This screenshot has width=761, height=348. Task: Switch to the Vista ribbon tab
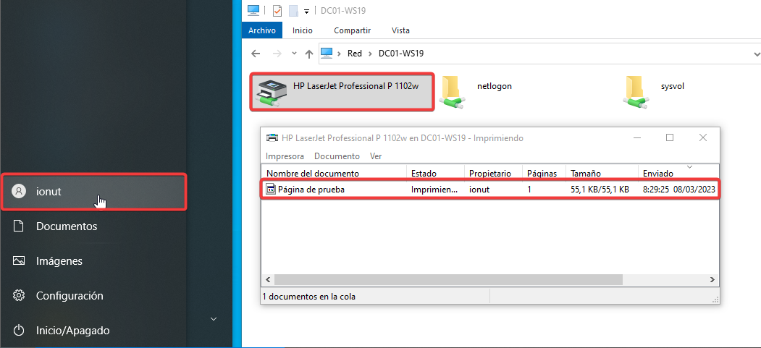coord(400,30)
